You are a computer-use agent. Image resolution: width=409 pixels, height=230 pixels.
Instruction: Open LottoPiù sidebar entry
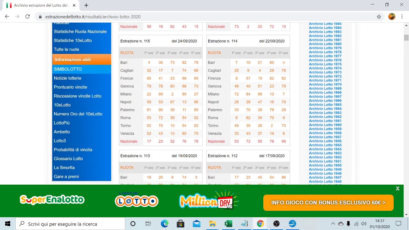[x=62, y=123]
